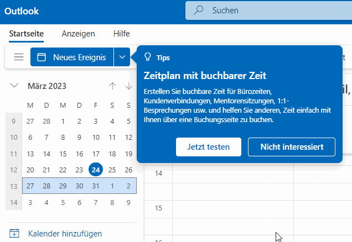Click the search magnifier icon
The height and width of the screenshot is (242, 352).
coord(198,10)
